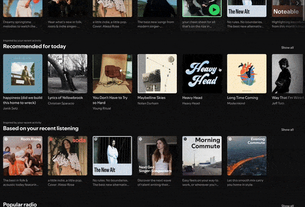Click the description 'The best in folk & acoustic today'

21,182
